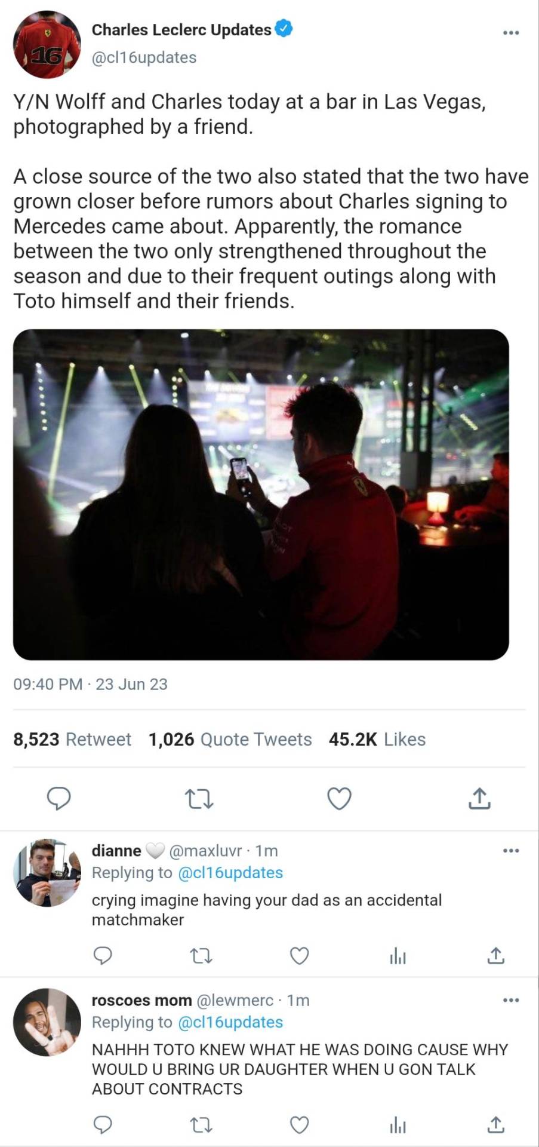Screen dimensions: 539x1147
Task: Open the 8,523 Retweet list
Action: point(72,740)
